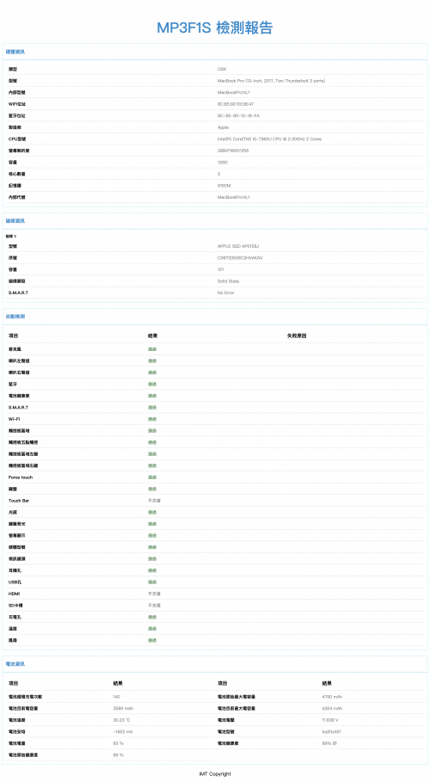Viewport: 430px width, 782px height.
Task: Select the 硬體資訊 section header
Action: coord(15,52)
